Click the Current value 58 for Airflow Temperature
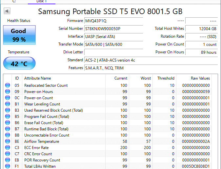The width and height of the screenshot is (221, 169). coord(125,141)
